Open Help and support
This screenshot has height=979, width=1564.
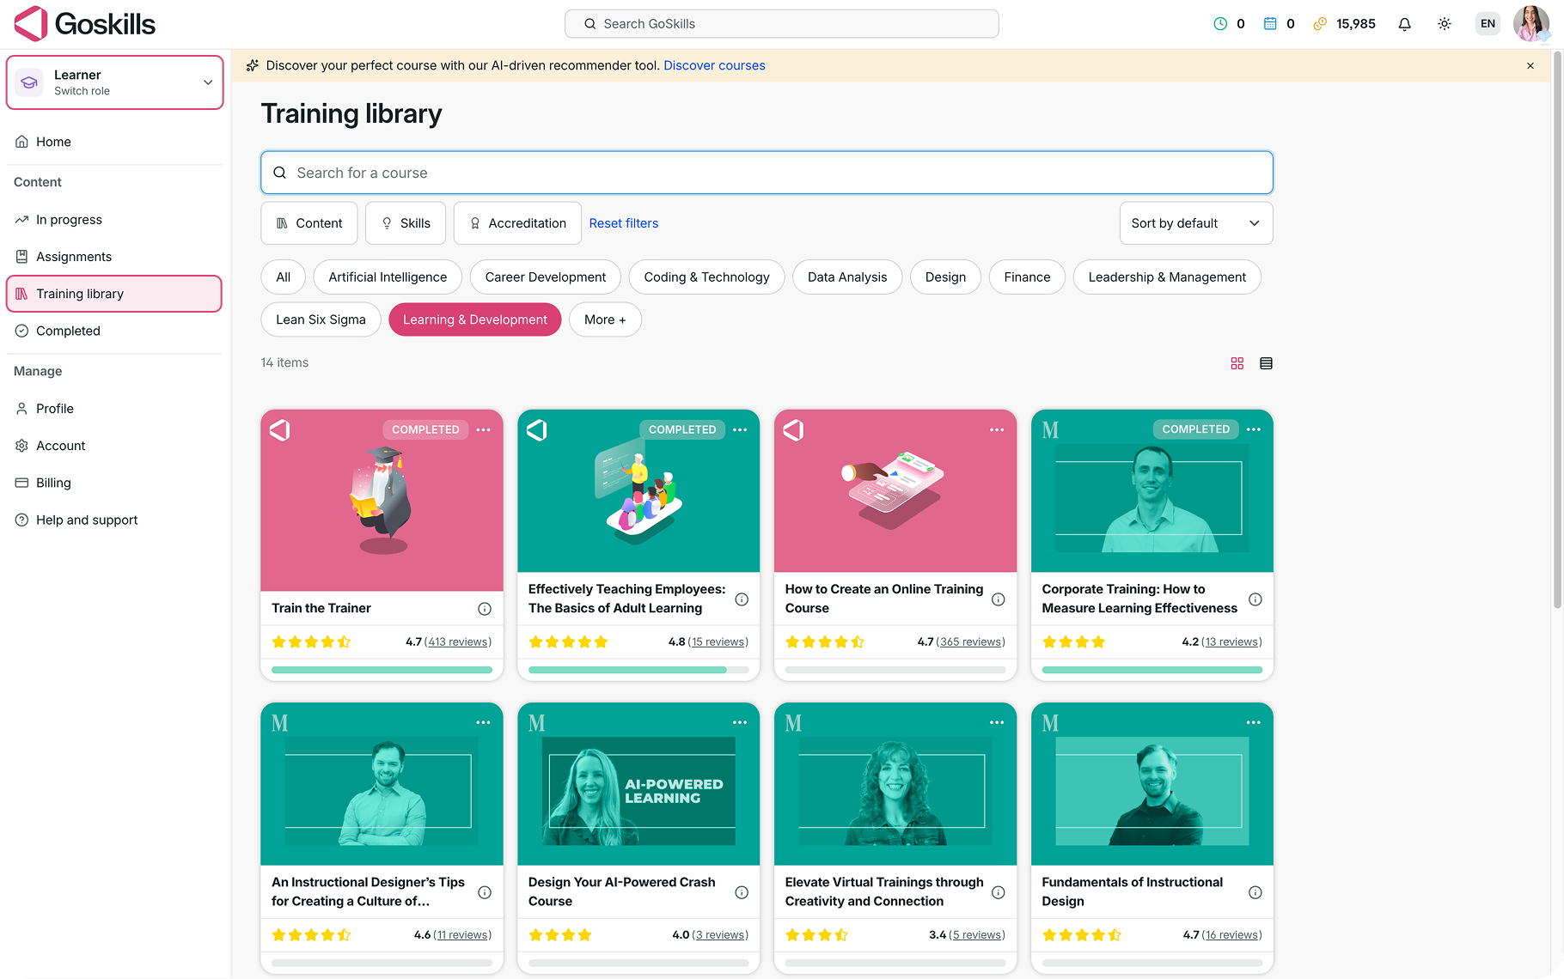tap(87, 520)
